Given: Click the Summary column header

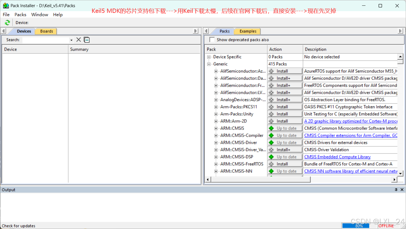Looking at the screenshot, I should (134, 49).
